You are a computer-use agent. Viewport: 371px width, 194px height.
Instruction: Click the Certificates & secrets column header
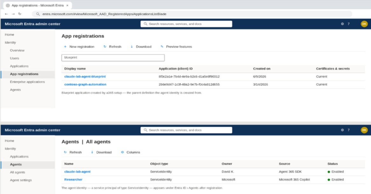(333, 69)
